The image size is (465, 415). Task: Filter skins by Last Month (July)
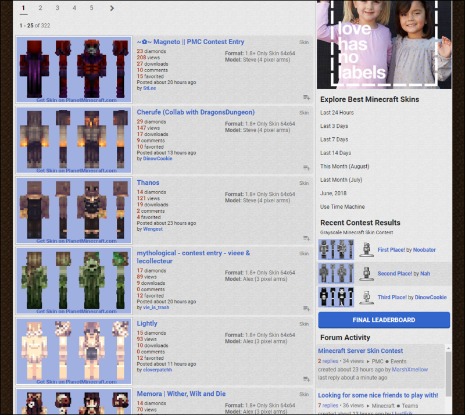341,180
